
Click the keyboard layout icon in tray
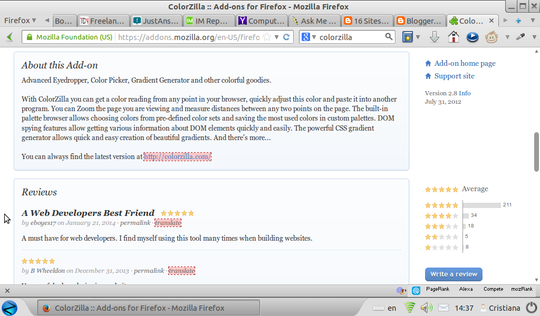click(x=379, y=308)
